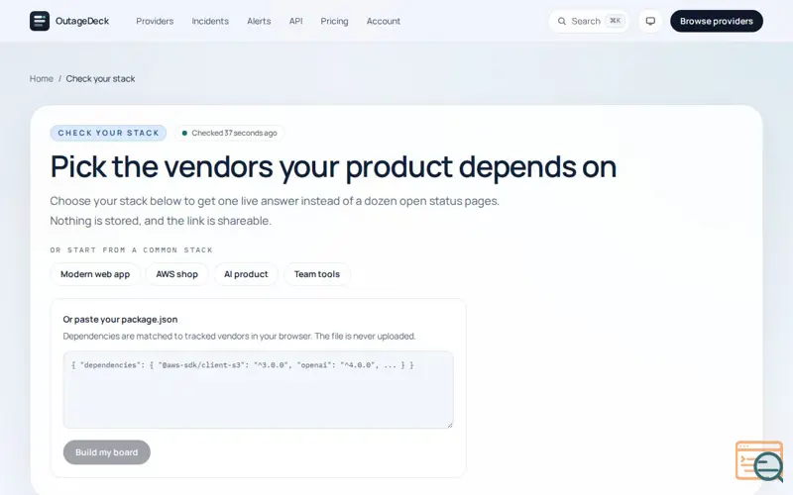
Task: Click the CHECK YOUR STACK badge
Action: coord(108,133)
